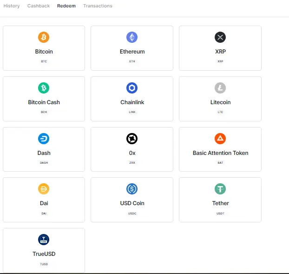Click the black XRP logo icon

click(x=220, y=37)
